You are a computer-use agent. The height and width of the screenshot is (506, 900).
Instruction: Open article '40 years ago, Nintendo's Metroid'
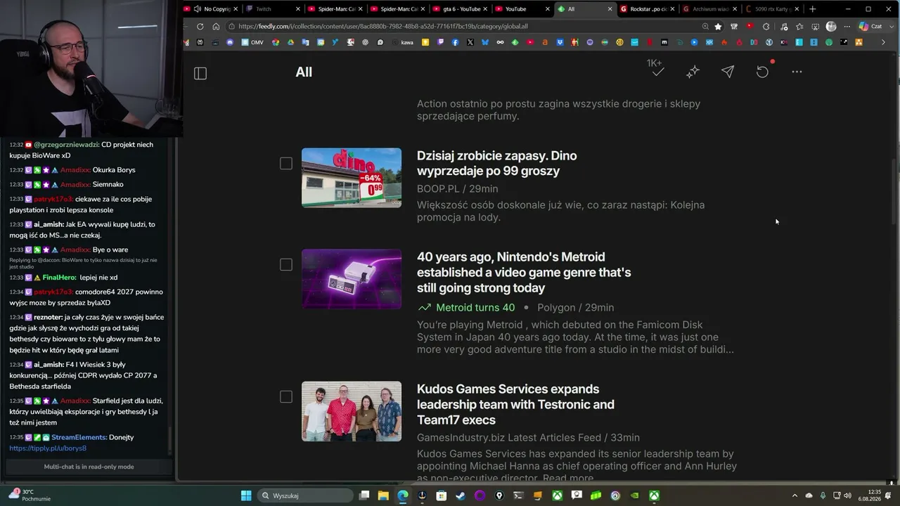(x=524, y=272)
